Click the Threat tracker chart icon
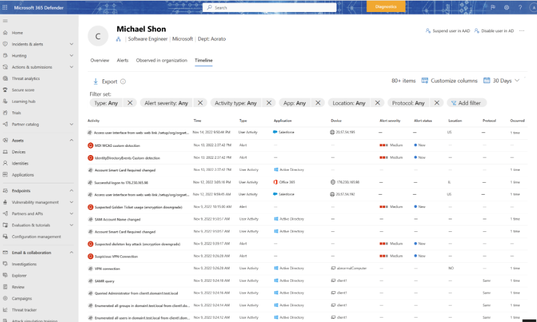The image size is (537, 322). click(x=5, y=309)
